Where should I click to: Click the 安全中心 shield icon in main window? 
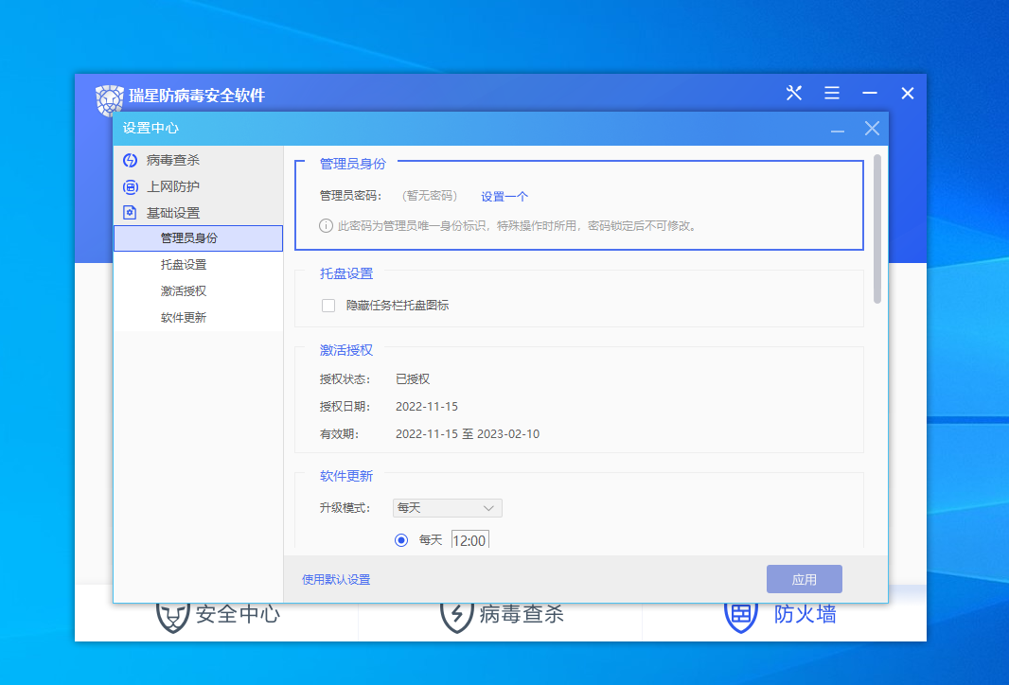coord(173,616)
